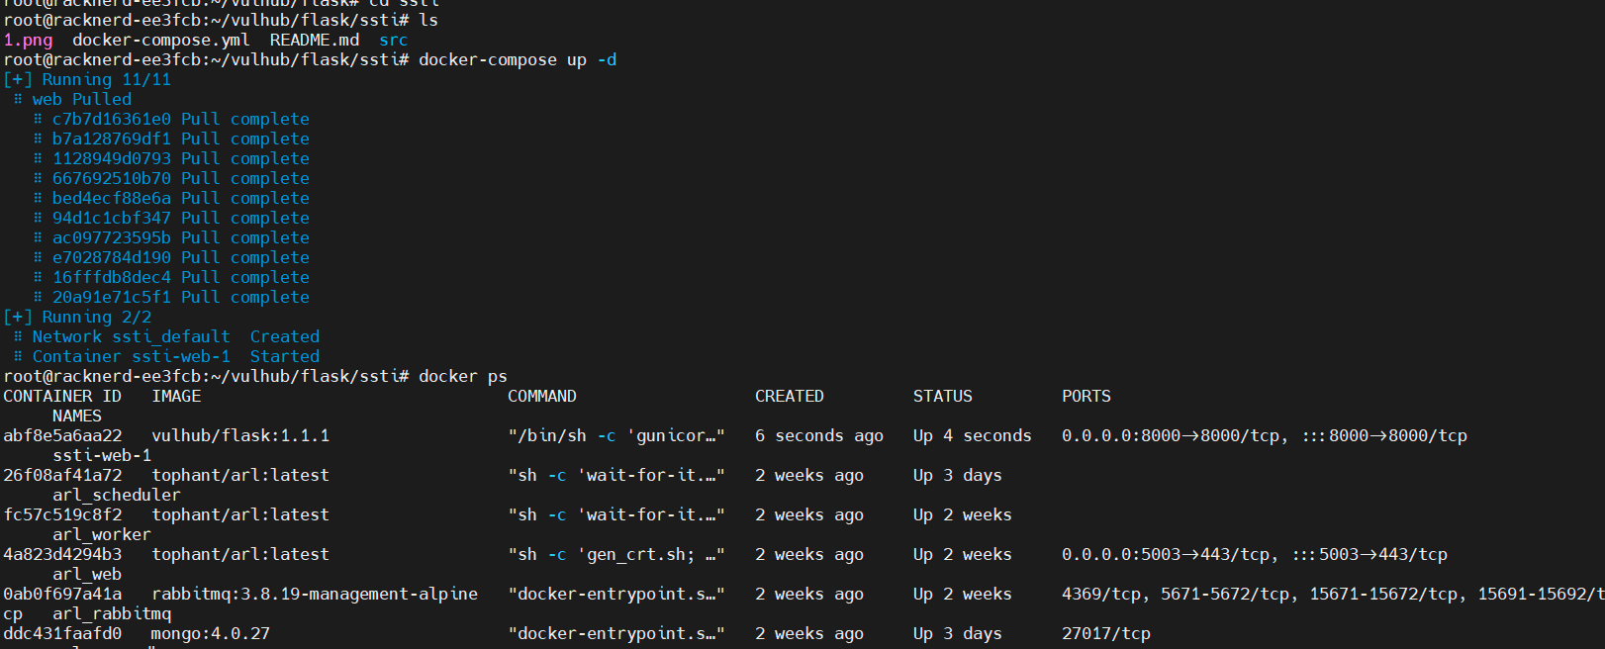Click the PORTS column header
Screen dimensions: 1605x649
click(x=1086, y=396)
